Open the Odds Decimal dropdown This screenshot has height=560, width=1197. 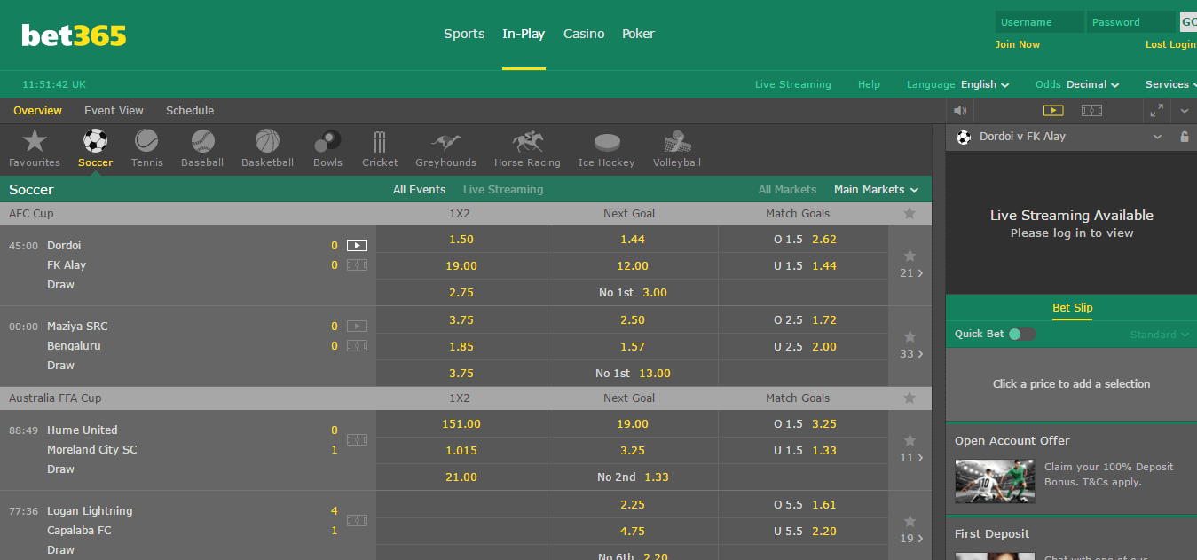pyautogui.click(x=1076, y=84)
